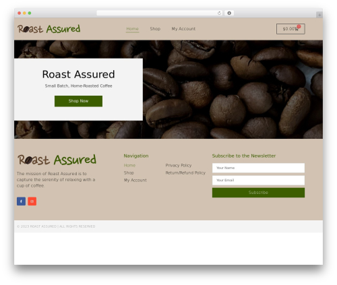Go to Home in the top navigation
This screenshot has width=337, height=285.
(x=132, y=29)
